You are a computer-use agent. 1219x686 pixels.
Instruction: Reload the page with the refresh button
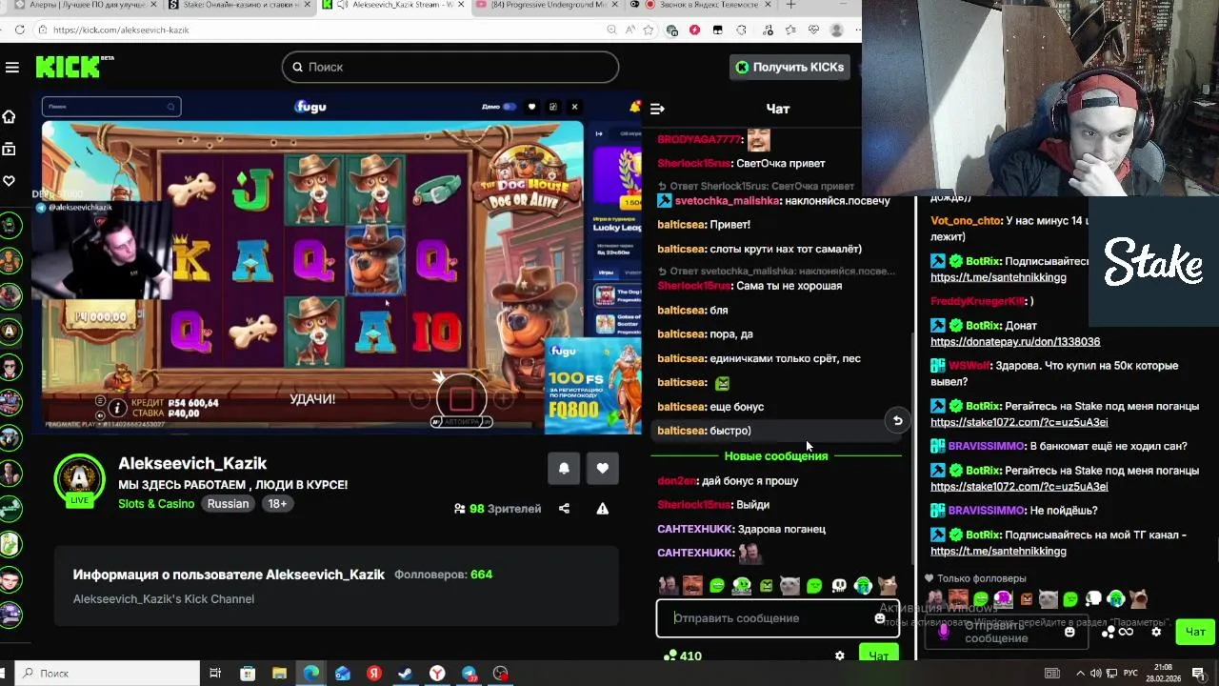[x=20, y=30]
